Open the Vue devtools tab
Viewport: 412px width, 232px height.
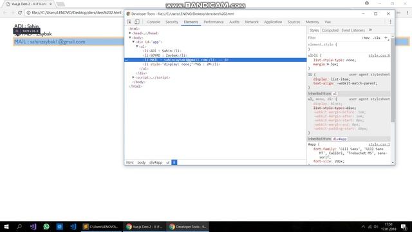coord(328,22)
